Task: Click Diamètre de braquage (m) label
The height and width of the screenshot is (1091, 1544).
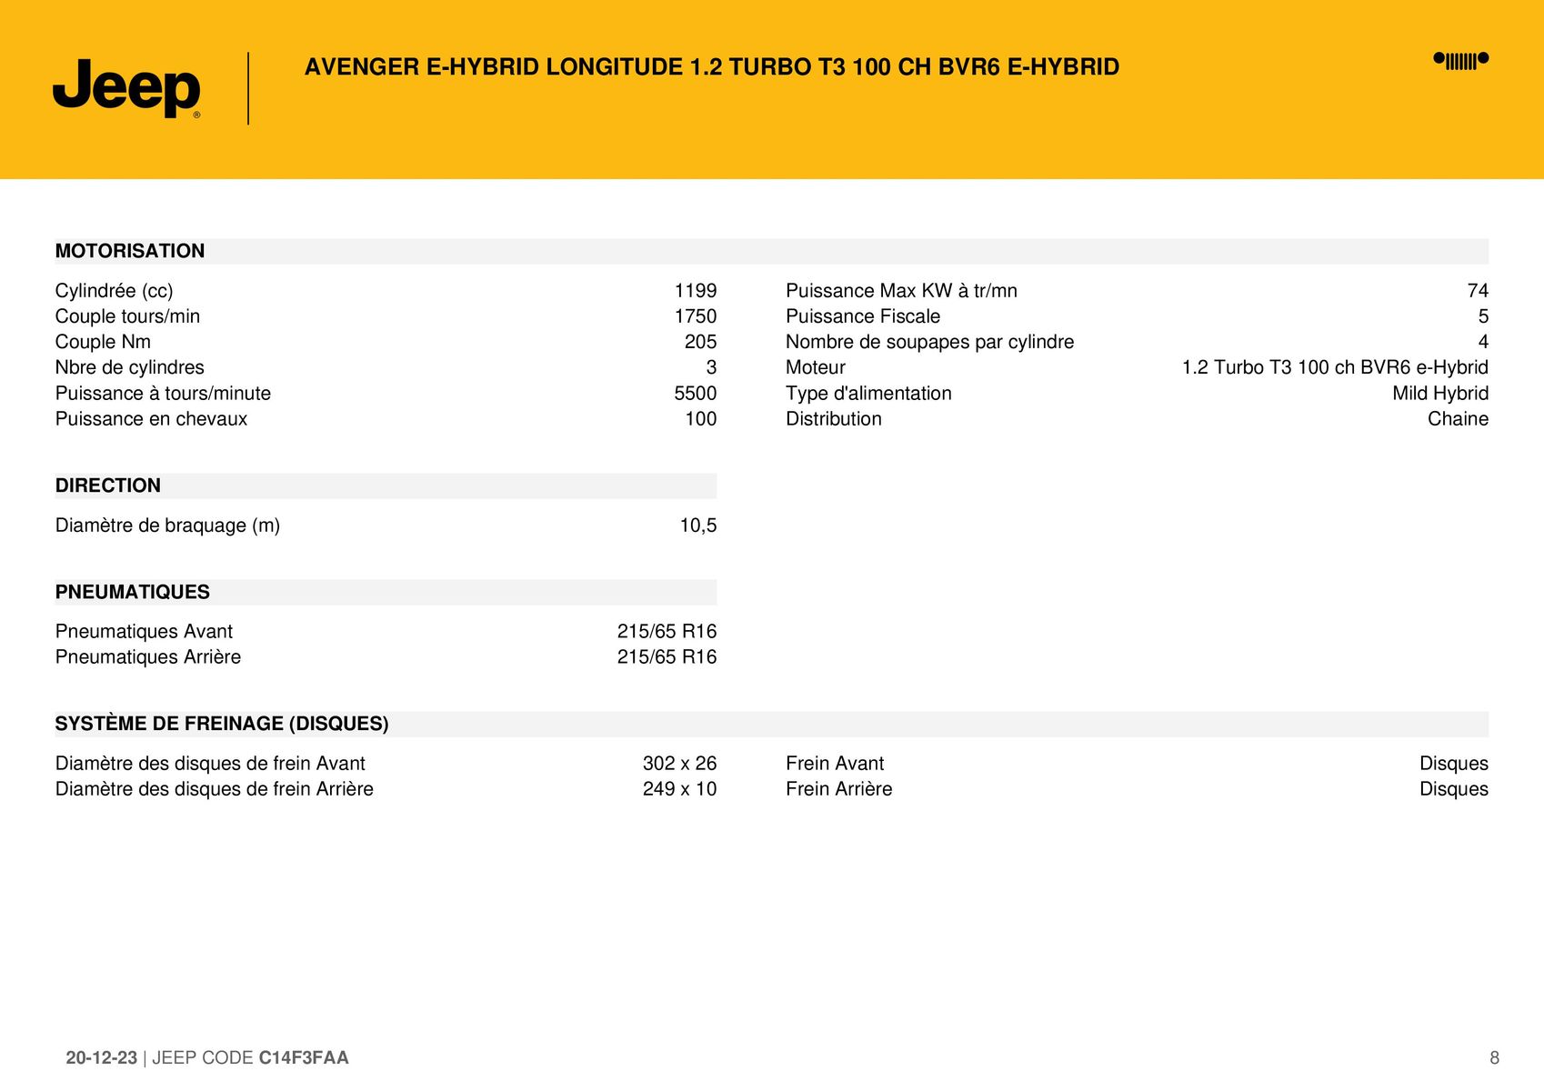Action: tap(167, 525)
